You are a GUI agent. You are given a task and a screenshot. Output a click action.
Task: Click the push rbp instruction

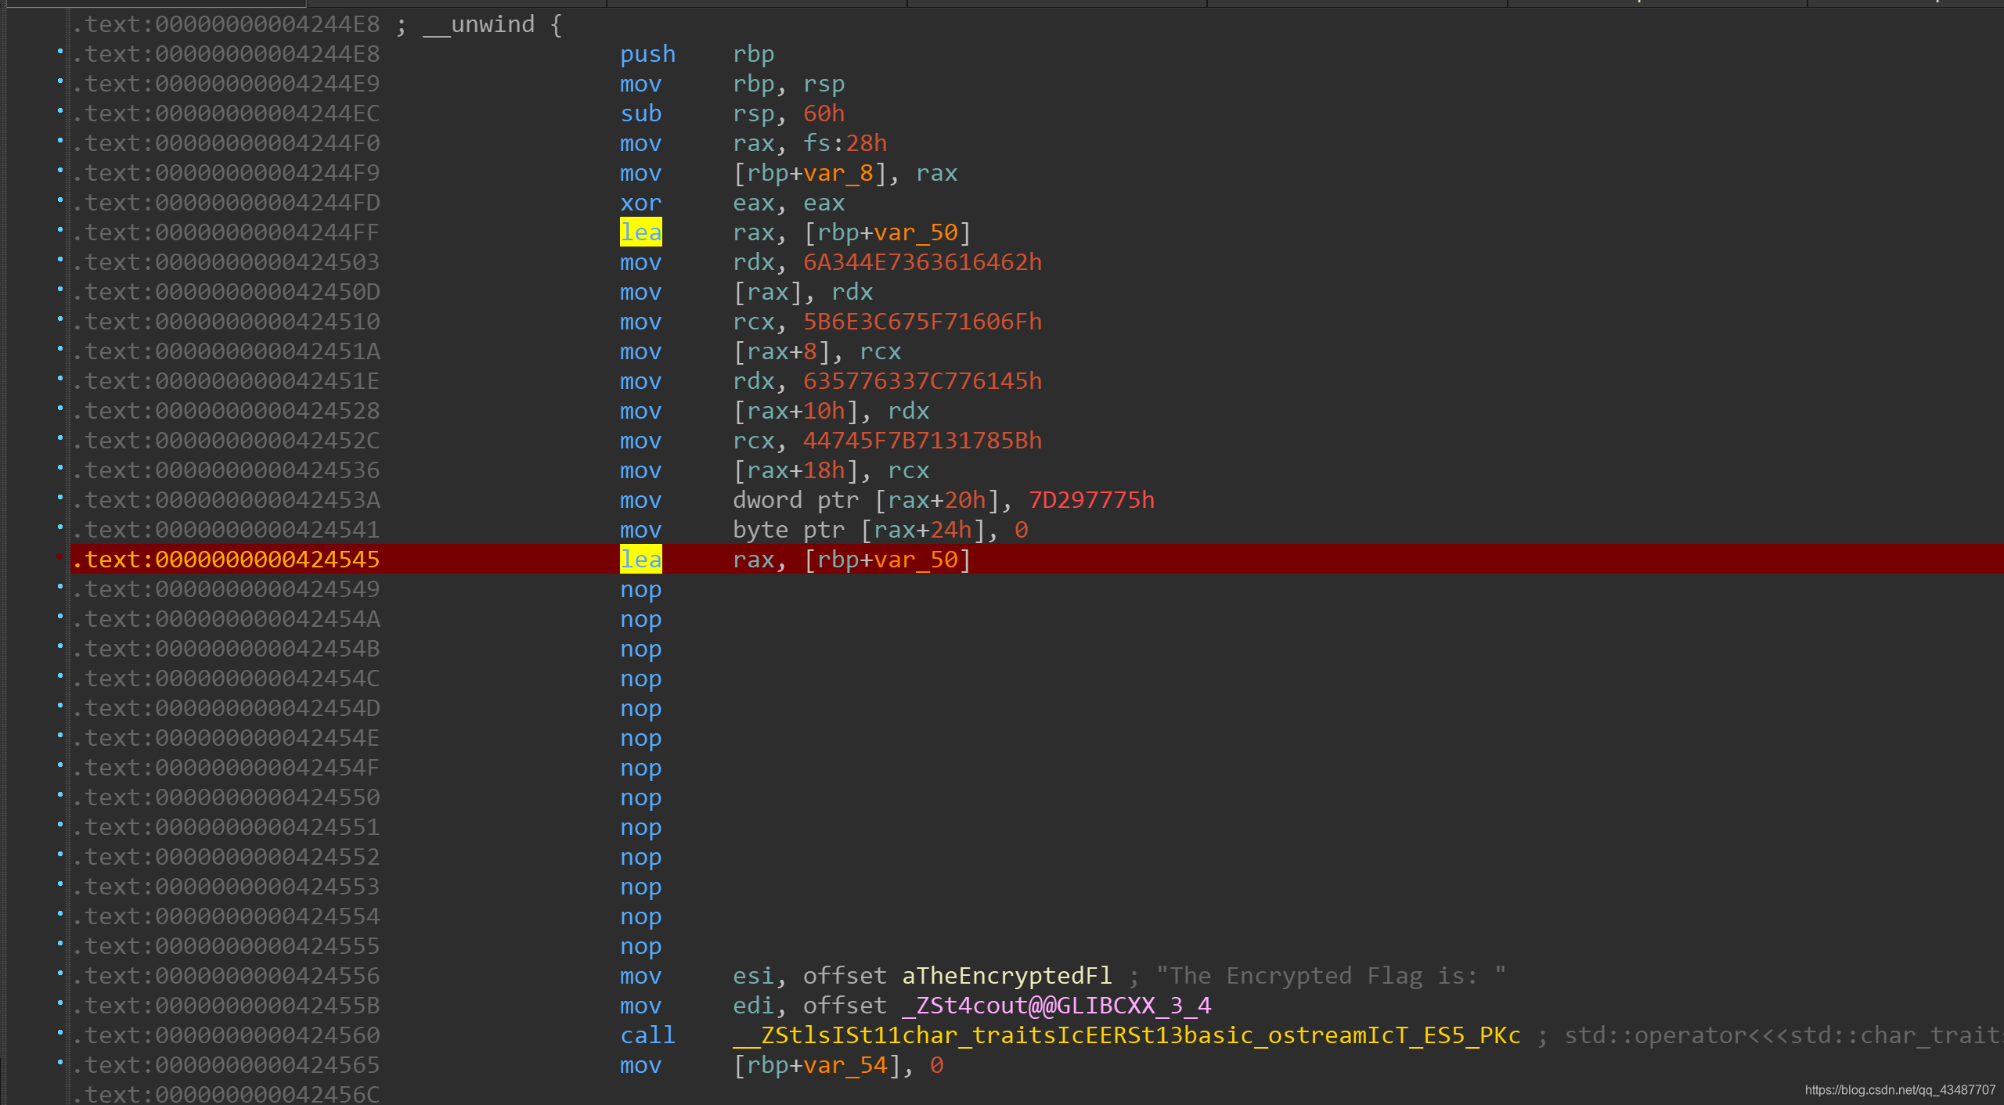(x=697, y=54)
